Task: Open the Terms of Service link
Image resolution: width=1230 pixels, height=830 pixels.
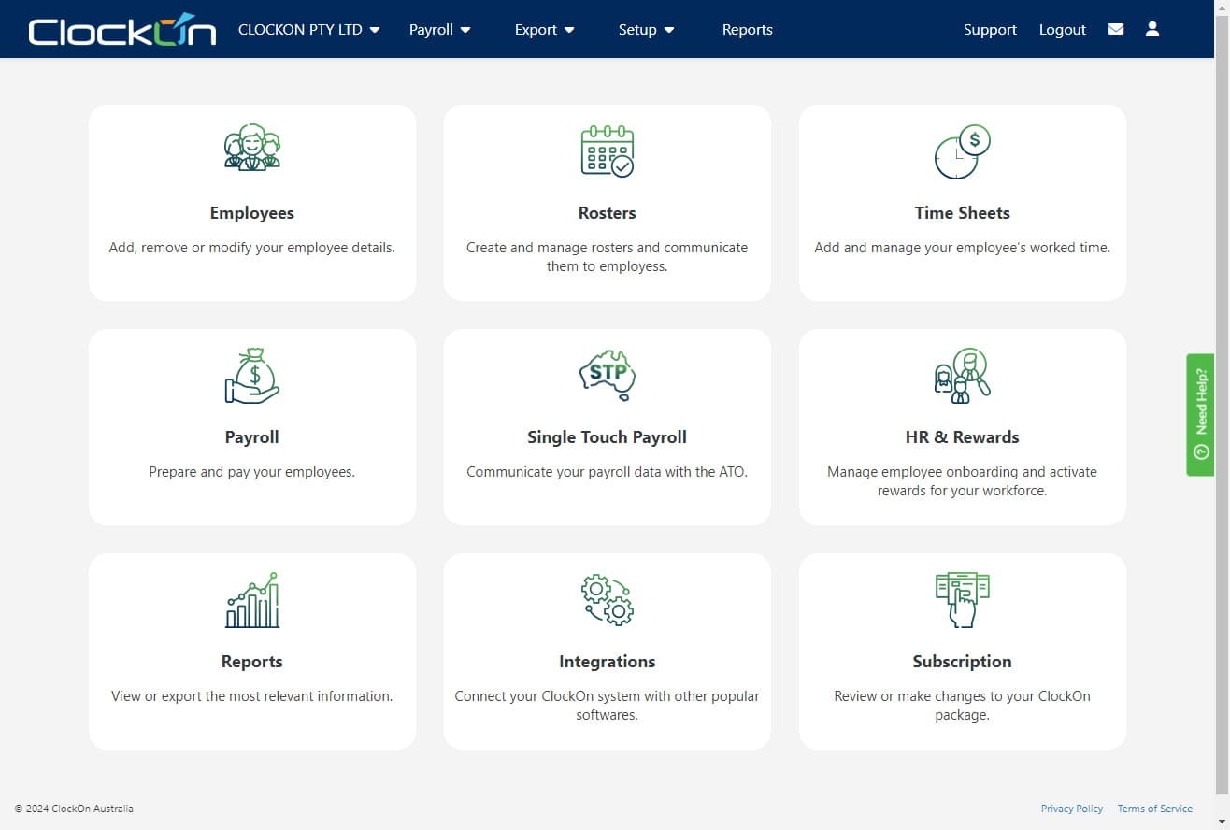Action: pos(1155,809)
